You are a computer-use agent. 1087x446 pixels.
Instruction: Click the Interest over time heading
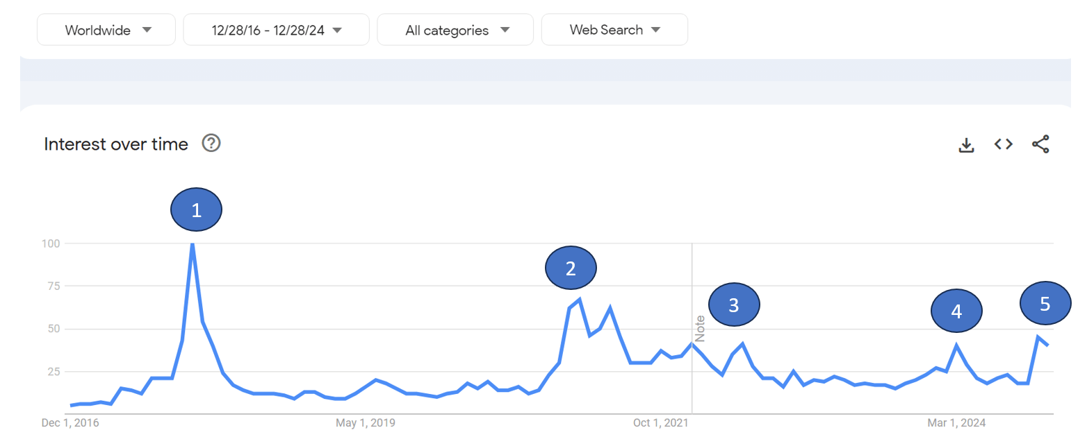coord(116,144)
